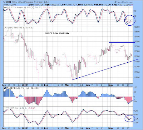Click the red down arrow beside Chg
Screen dimensions: 143x130
132,5
